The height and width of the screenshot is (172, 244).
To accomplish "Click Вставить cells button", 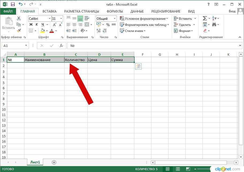I will (x=185, y=19).
